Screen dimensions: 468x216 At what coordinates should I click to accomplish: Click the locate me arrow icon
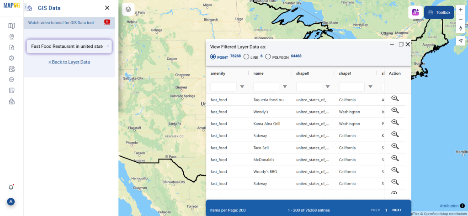coord(461,41)
